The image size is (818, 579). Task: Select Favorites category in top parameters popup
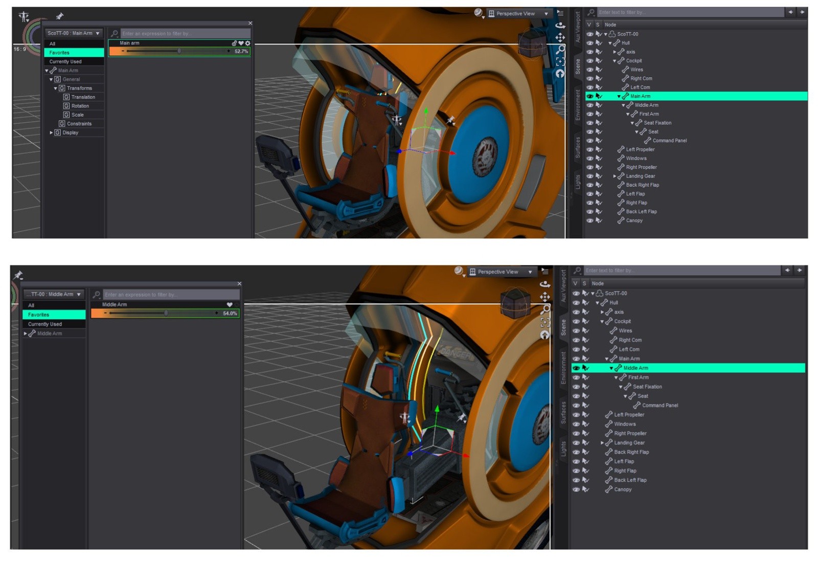pyautogui.click(x=74, y=53)
